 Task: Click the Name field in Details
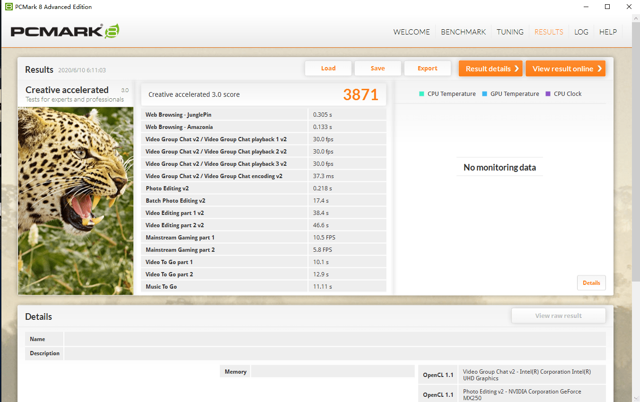(335, 339)
